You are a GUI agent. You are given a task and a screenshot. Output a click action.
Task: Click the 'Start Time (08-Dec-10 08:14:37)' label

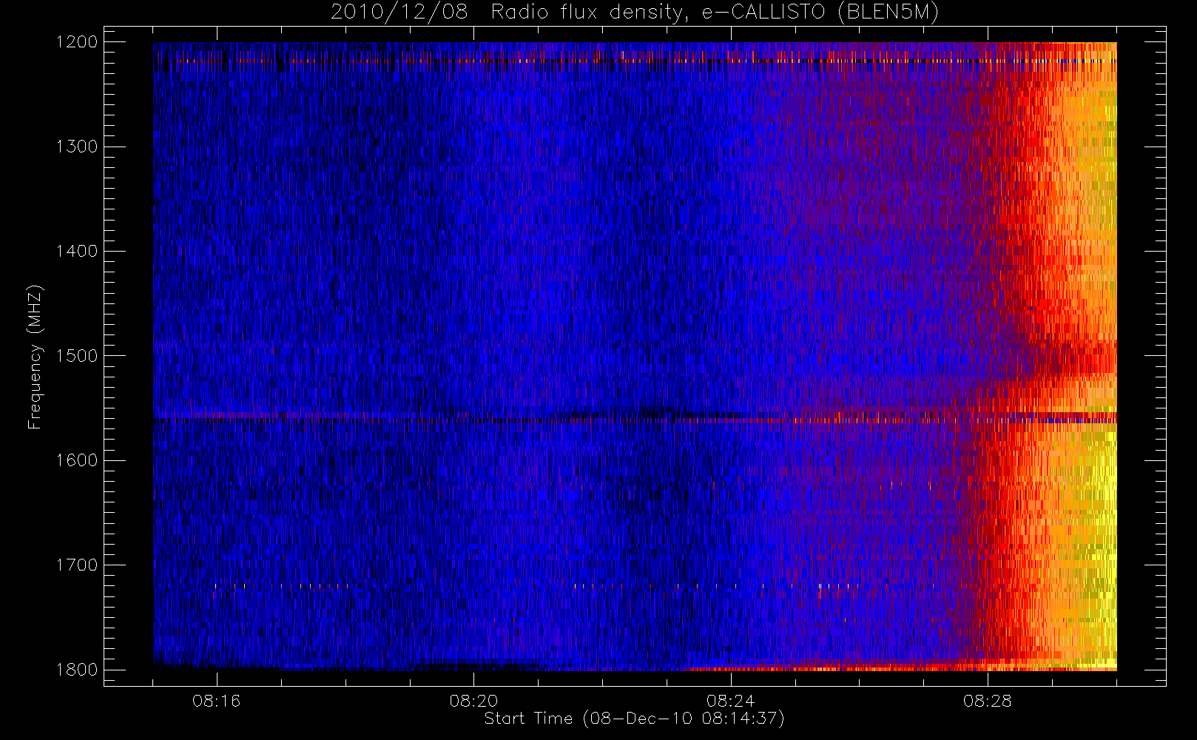click(635, 719)
